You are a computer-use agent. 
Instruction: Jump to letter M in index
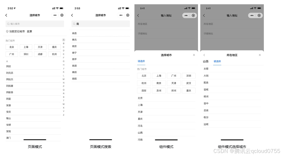click(x=64, y=79)
